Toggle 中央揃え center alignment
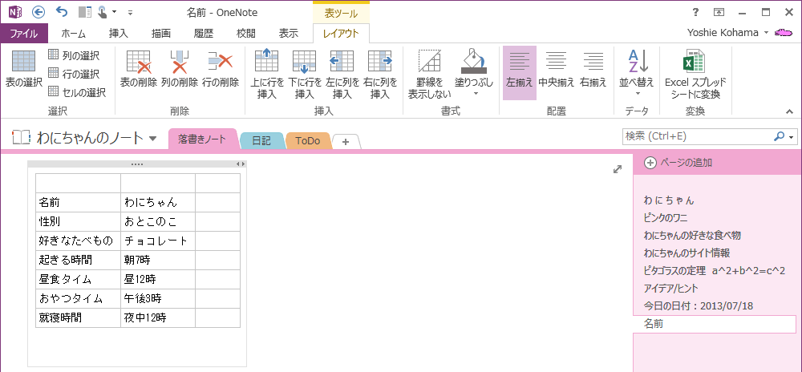This screenshot has width=802, height=372. coord(557,69)
